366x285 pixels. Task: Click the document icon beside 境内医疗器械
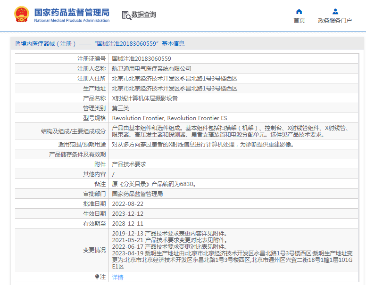click(18, 44)
